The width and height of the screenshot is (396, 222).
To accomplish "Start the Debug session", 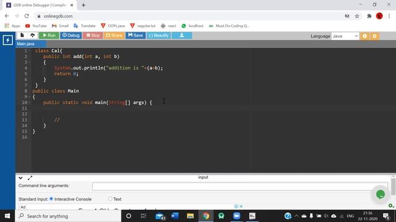I will coord(71,35).
